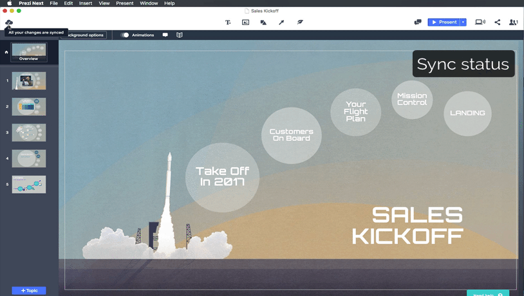The height and width of the screenshot is (296, 524).
Task: Click the + Topic button
Action: (x=29, y=291)
